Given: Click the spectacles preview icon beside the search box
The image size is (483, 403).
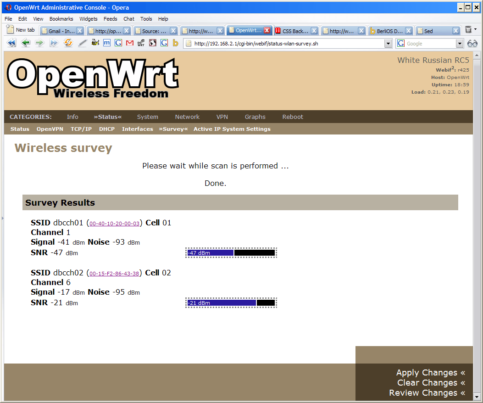Looking at the screenshot, I should [472, 43].
